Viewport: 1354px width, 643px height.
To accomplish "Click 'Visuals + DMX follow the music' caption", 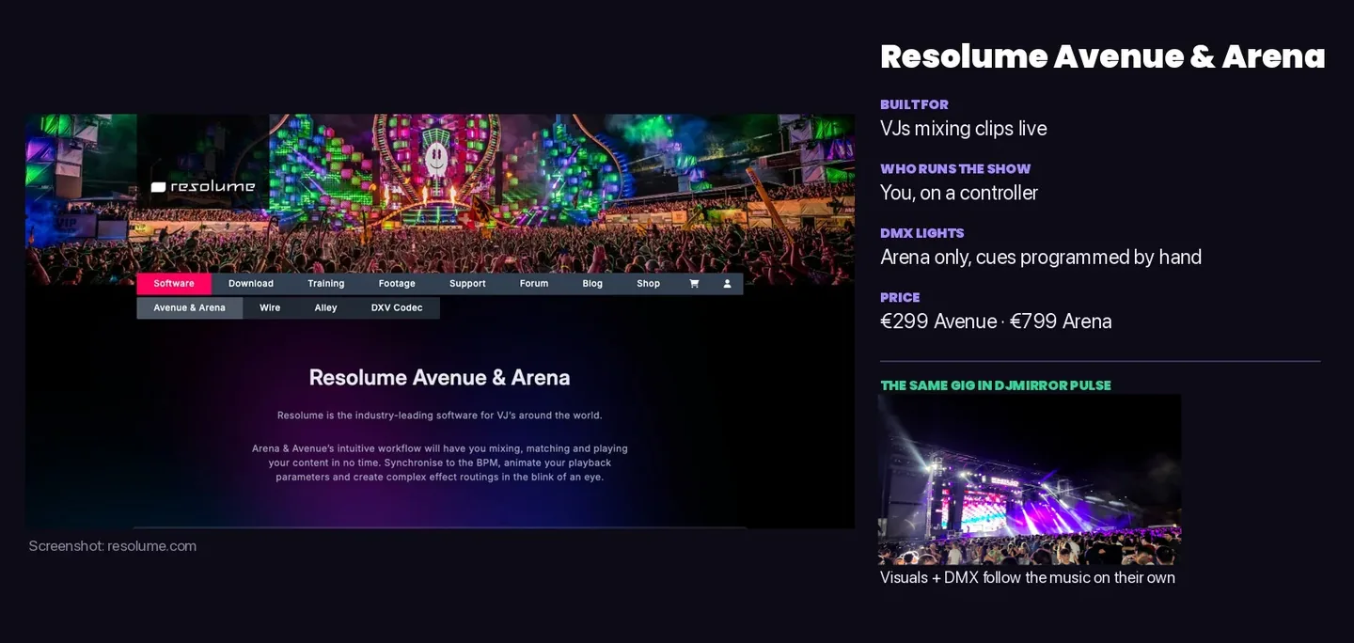I will tap(1028, 577).
